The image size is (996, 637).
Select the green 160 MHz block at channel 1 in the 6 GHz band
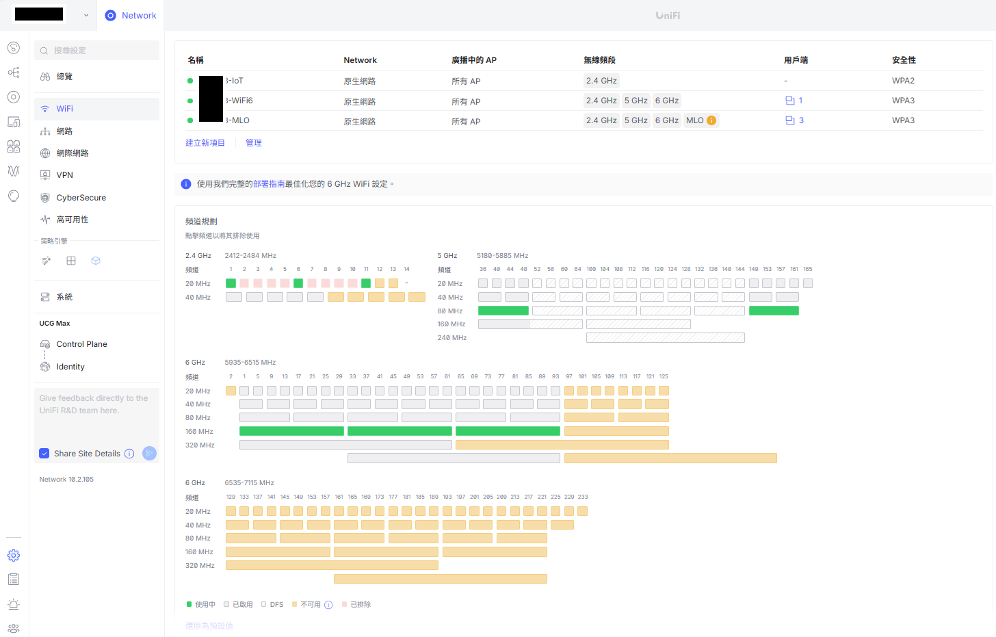pos(291,431)
